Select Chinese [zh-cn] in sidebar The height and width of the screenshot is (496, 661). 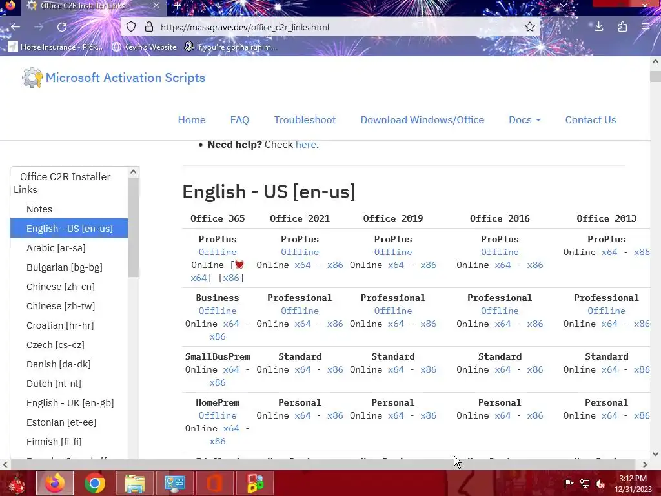(x=60, y=287)
